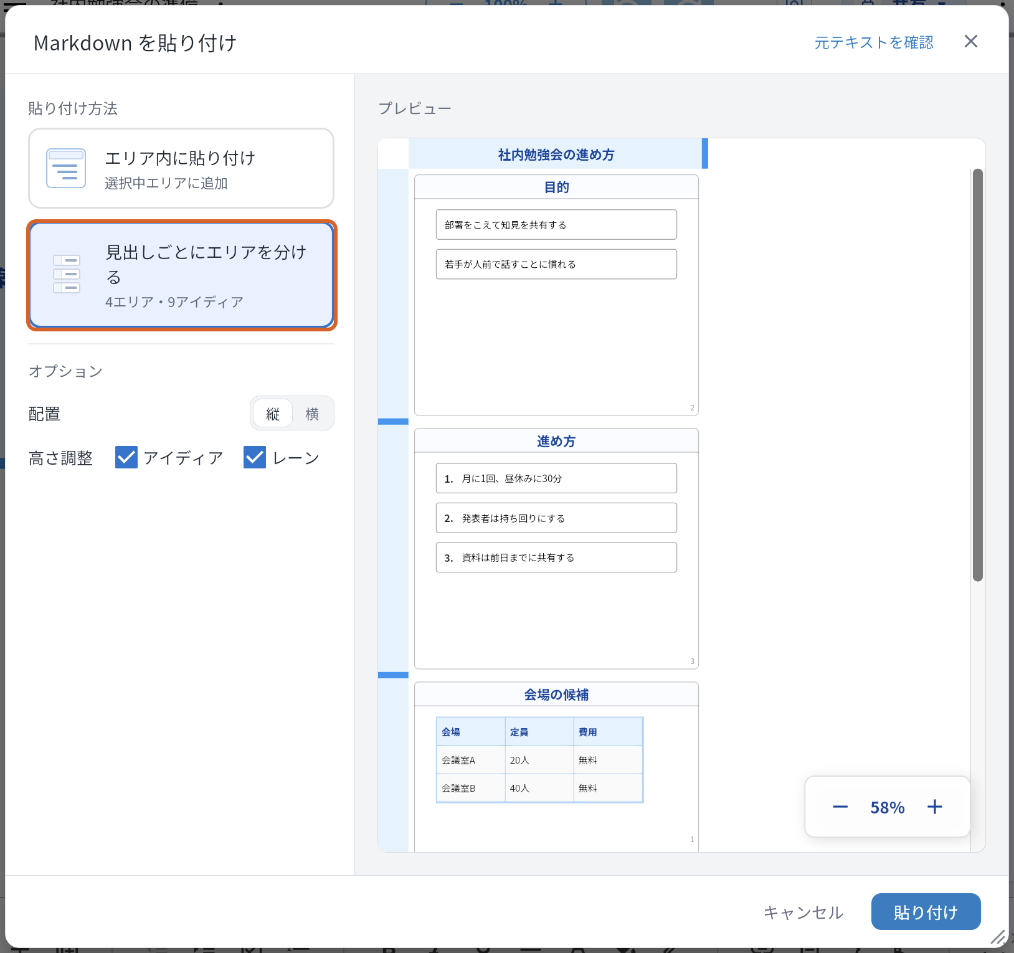The image size is (1014, 953).
Task: Click the 会場の候補 area heading in preview
Action: [x=556, y=695]
